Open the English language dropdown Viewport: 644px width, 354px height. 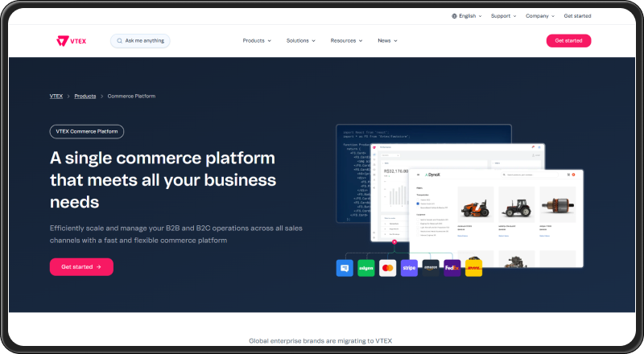click(467, 16)
